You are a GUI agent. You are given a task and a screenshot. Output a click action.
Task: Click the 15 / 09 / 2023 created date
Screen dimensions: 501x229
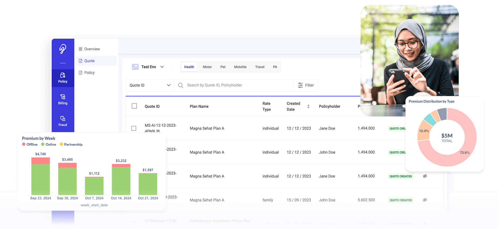[299, 200]
